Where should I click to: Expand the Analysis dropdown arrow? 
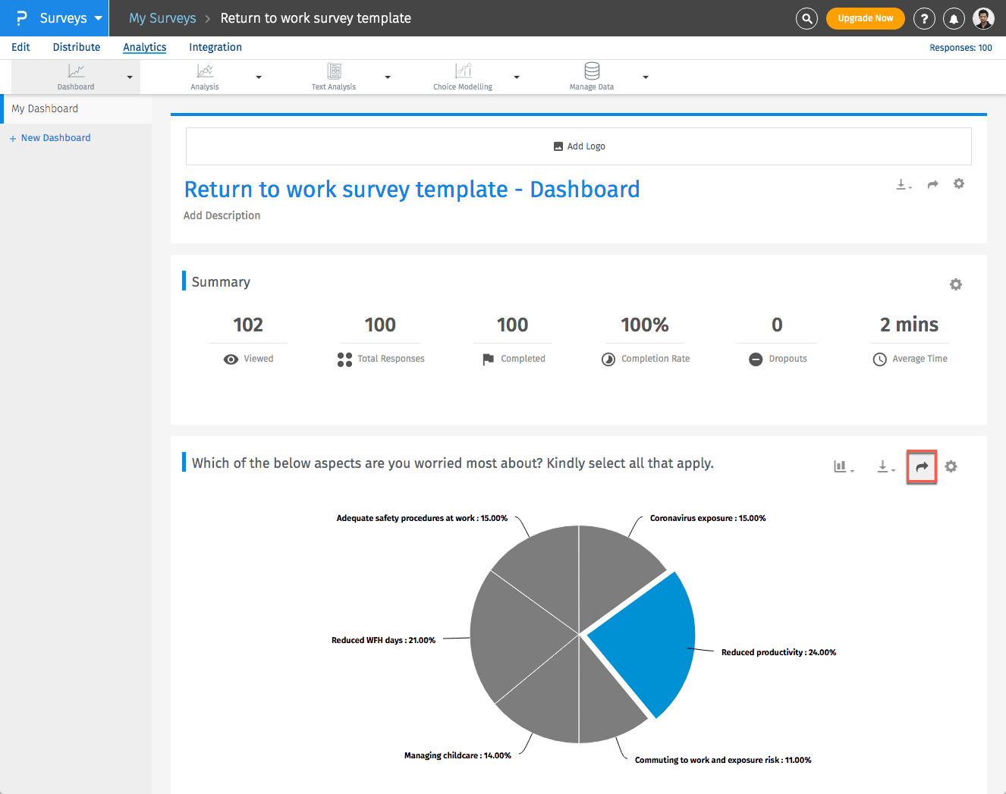[259, 77]
